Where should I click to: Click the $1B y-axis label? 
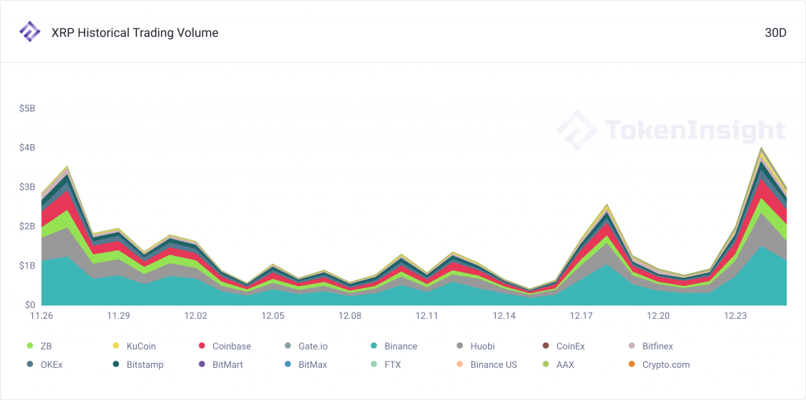point(28,266)
